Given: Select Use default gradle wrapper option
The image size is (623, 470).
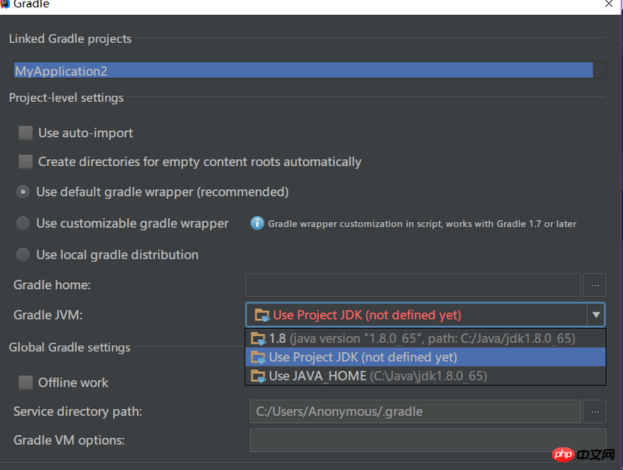Looking at the screenshot, I should point(23,192).
